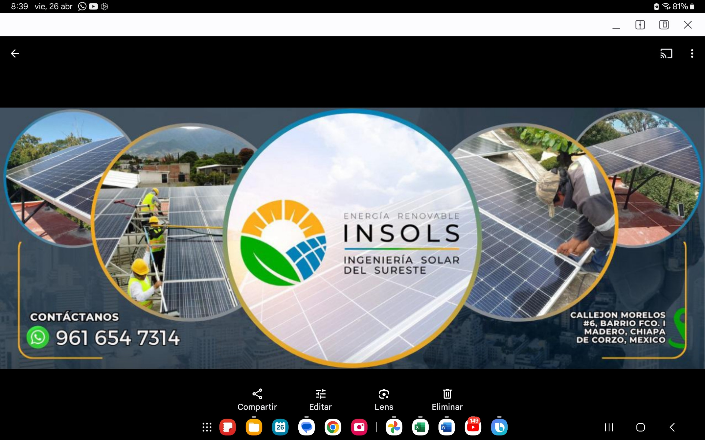Open the three-dot overflow menu

692,54
